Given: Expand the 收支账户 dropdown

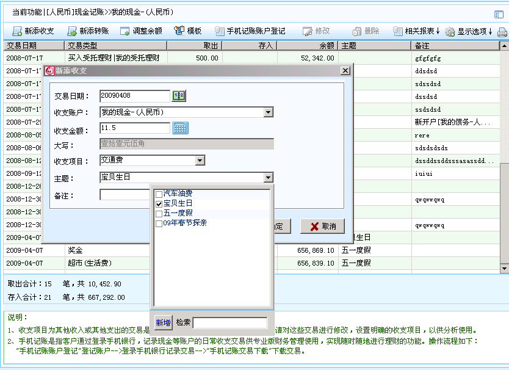Looking at the screenshot, I should [x=268, y=112].
